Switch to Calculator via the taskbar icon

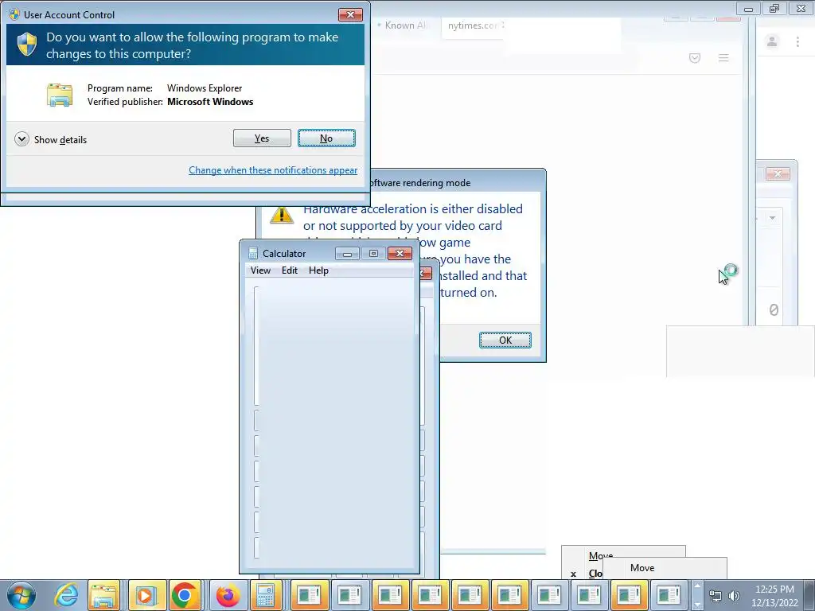266,595
